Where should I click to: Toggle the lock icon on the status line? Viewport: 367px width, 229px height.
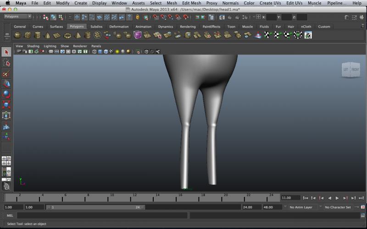coord(137,17)
